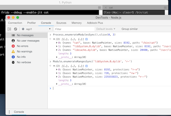171x116 pixels.
Task: Switch to the Memory tab
Action: (x=76, y=23)
